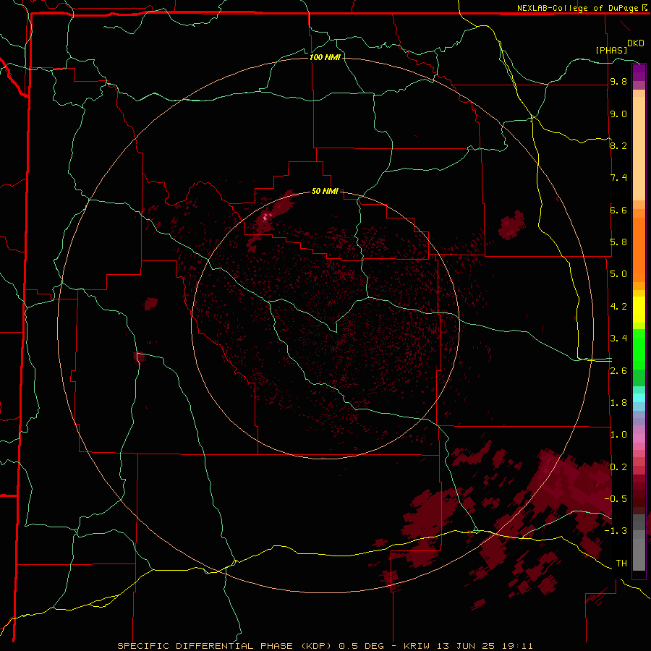Click the 5.8 scale label
This screenshot has height=651, width=651.
tap(618, 242)
